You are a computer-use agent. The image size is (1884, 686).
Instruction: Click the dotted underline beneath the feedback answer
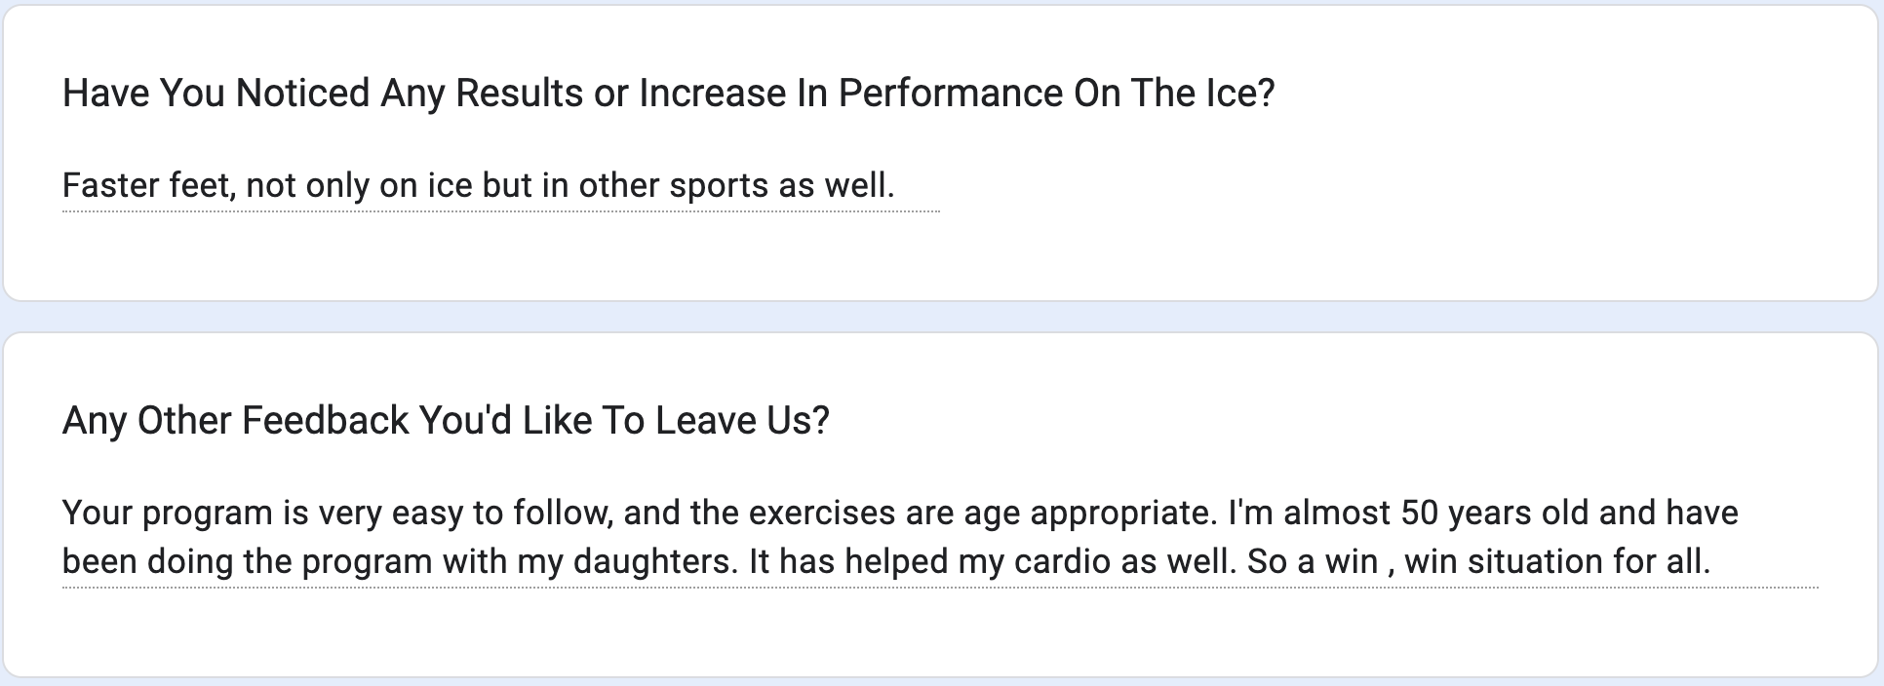click(940, 588)
